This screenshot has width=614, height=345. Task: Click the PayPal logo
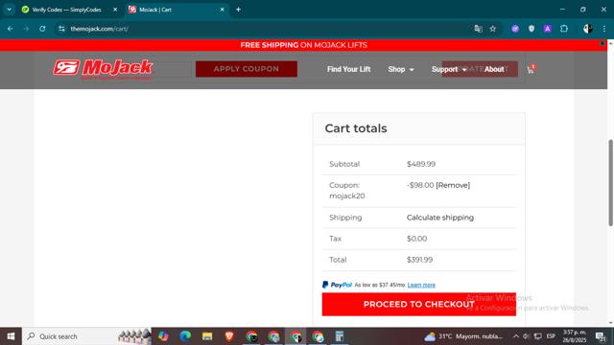point(337,285)
